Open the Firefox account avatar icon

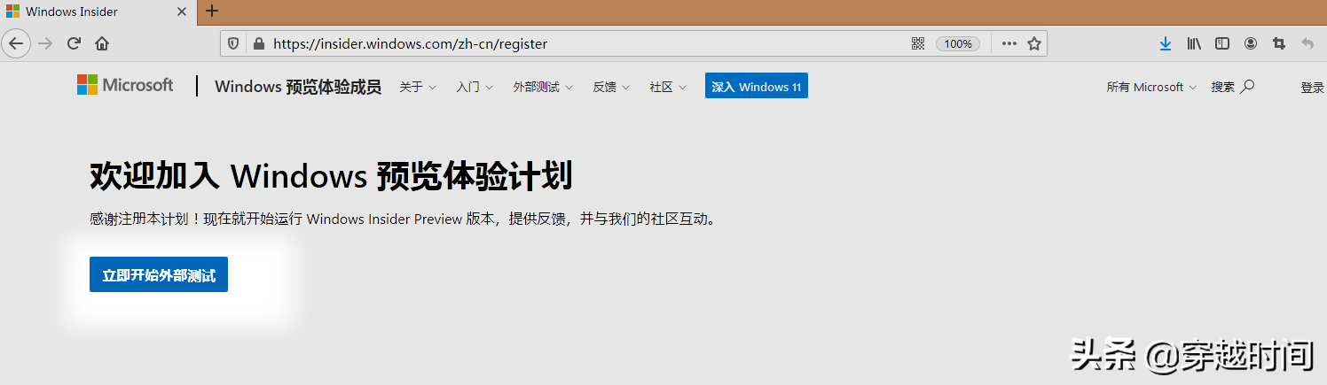coord(1251,43)
